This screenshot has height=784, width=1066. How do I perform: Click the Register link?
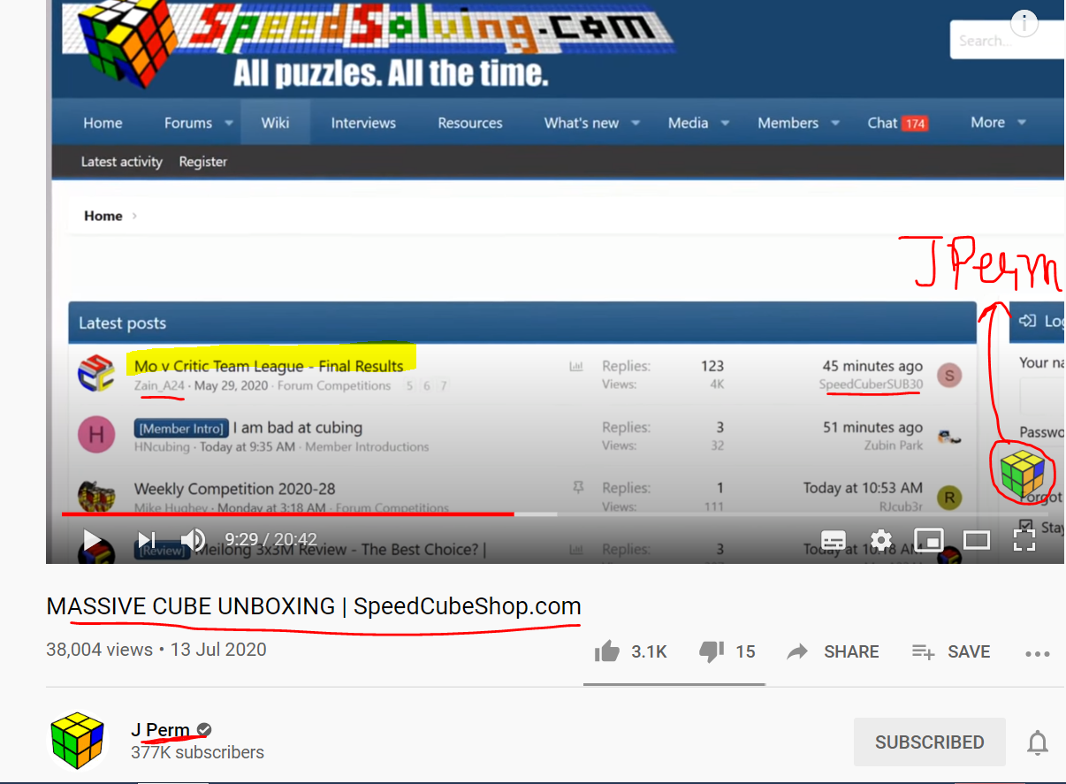(x=203, y=162)
